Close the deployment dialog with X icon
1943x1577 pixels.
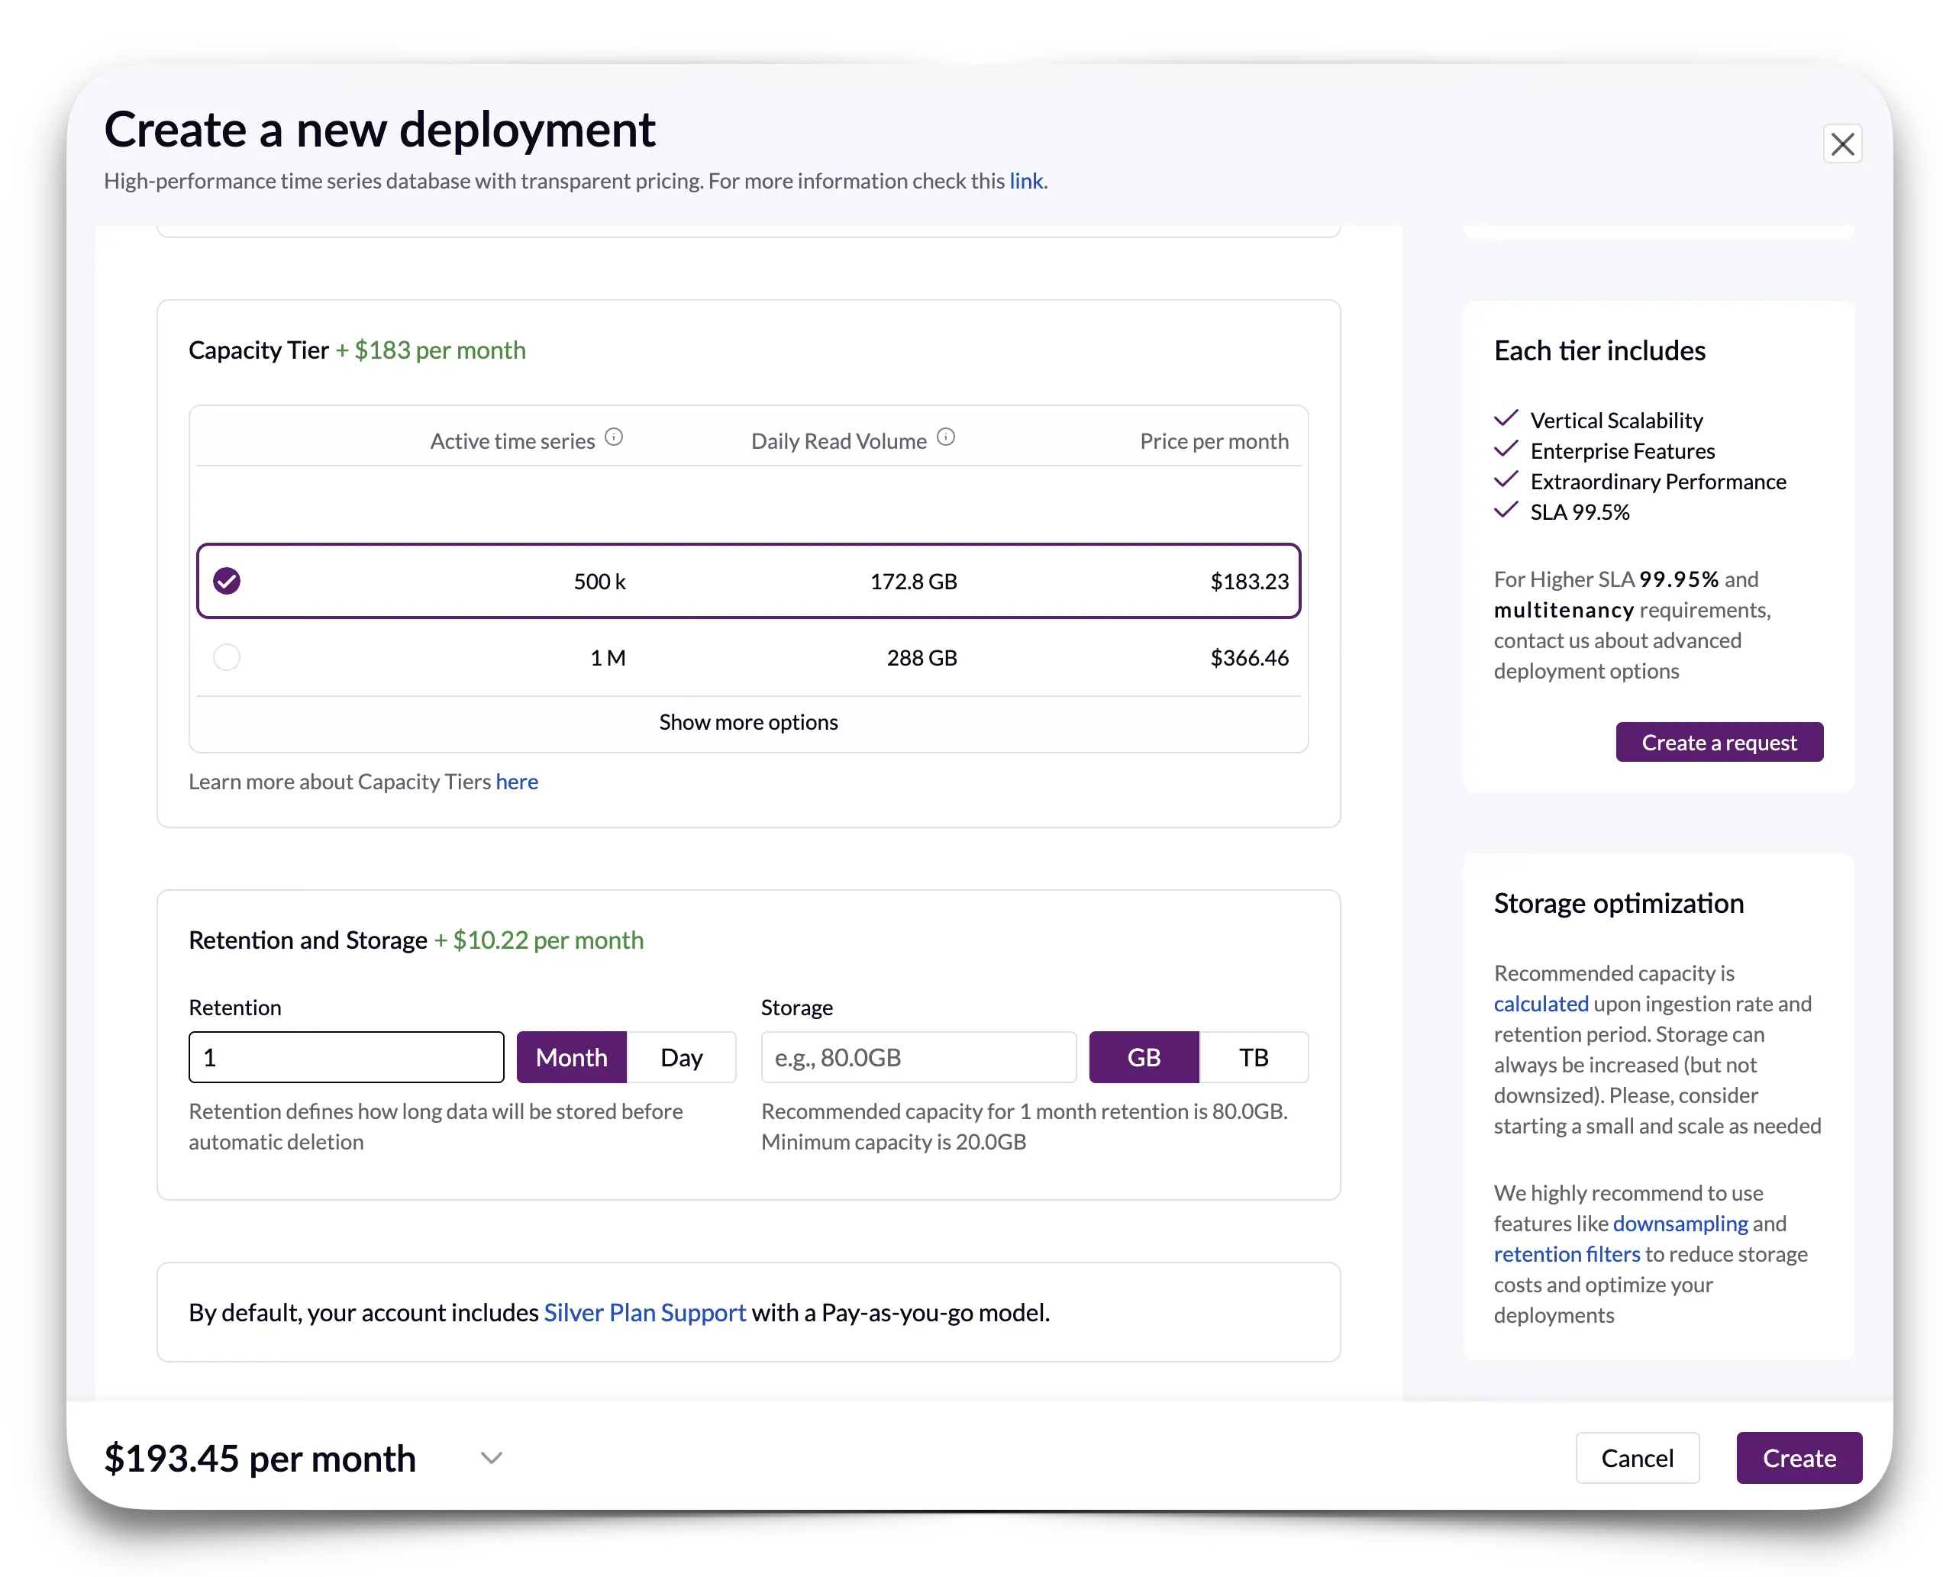pyautogui.click(x=1841, y=144)
